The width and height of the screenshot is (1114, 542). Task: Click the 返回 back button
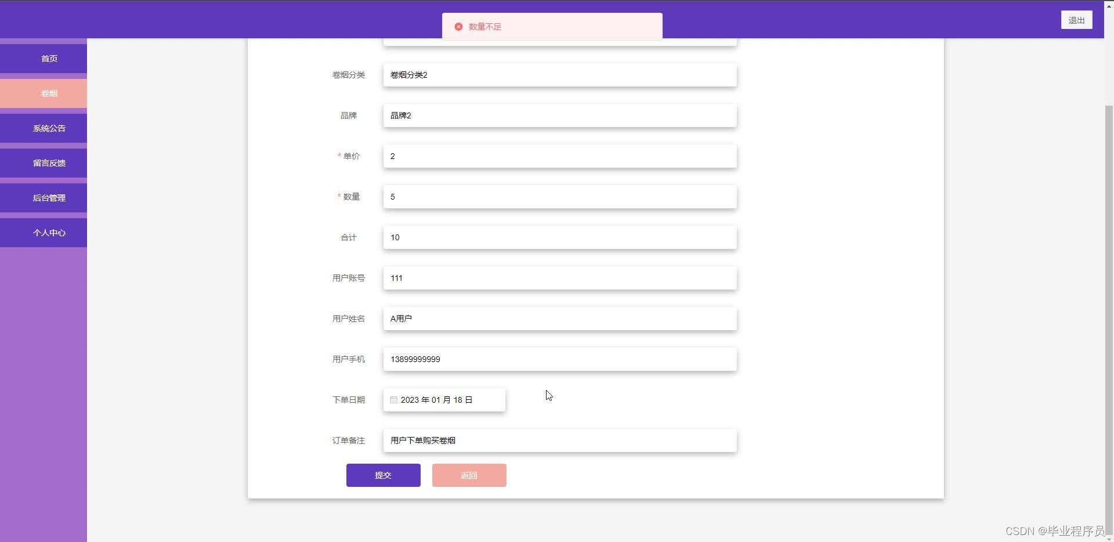pyautogui.click(x=469, y=475)
